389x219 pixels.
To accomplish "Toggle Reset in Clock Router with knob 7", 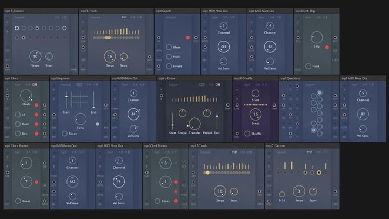I will click(18, 201).
